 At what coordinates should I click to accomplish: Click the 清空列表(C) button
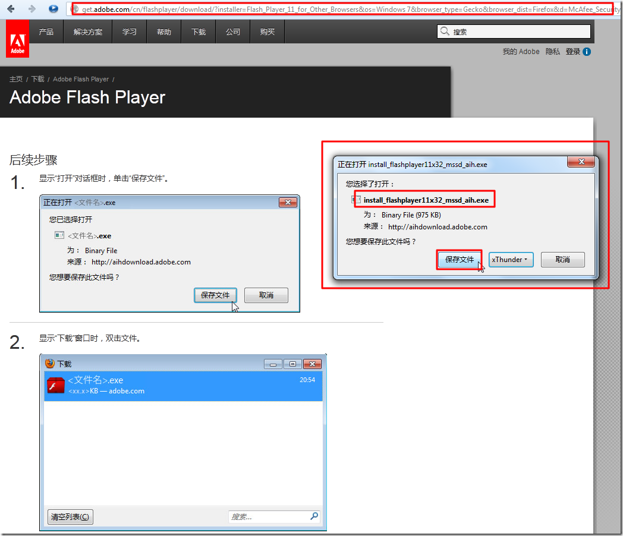(x=70, y=516)
